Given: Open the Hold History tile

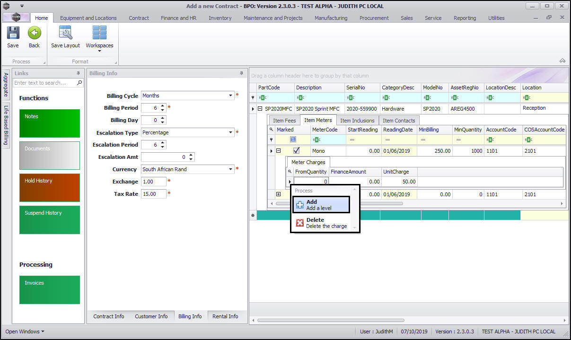Looking at the screenshot, I should (x=50, y=187).
